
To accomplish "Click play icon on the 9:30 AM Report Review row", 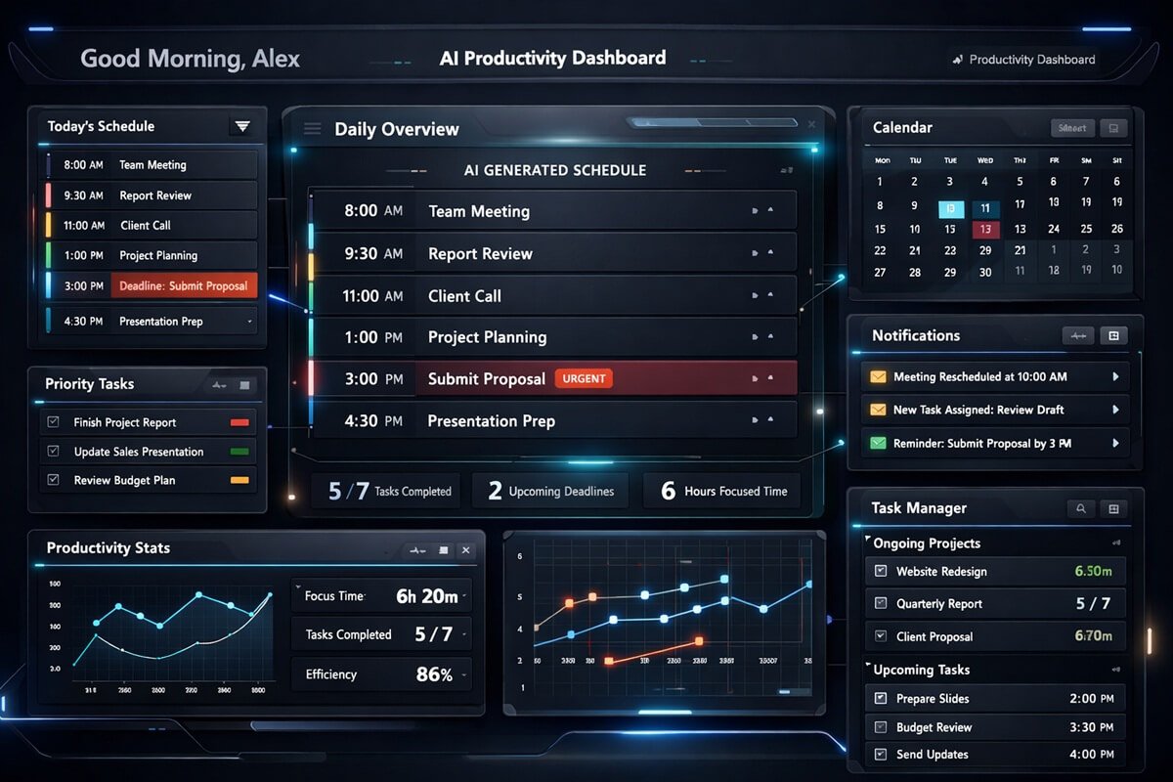I will [x=754, y=253].
